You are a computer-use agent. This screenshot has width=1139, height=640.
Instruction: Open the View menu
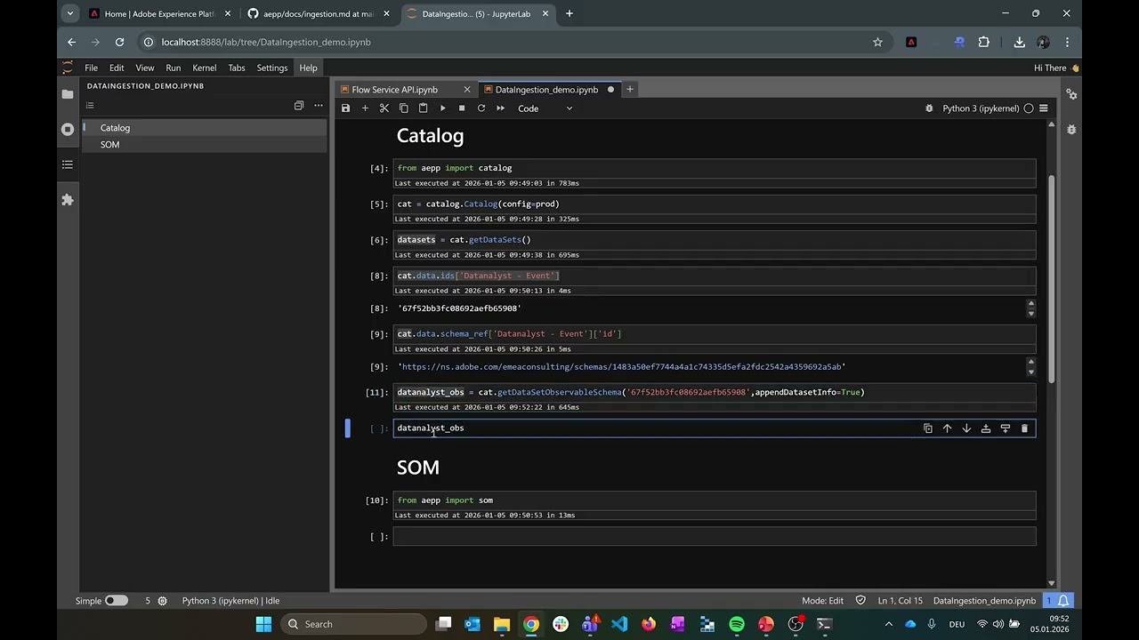(144, 68)
